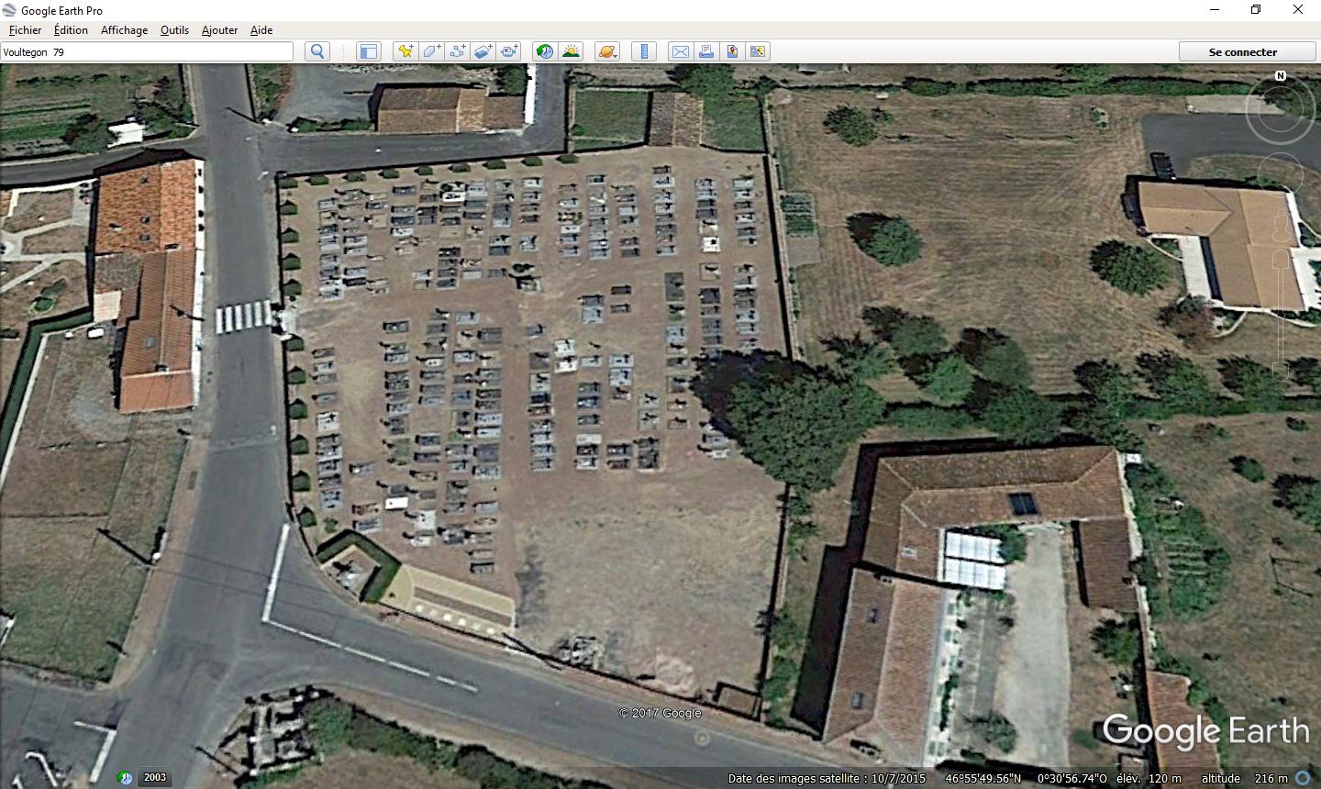The width and height of the screenshot is (1321, 789).
Task: Click the search magnifier button
Action: point(317,51)
